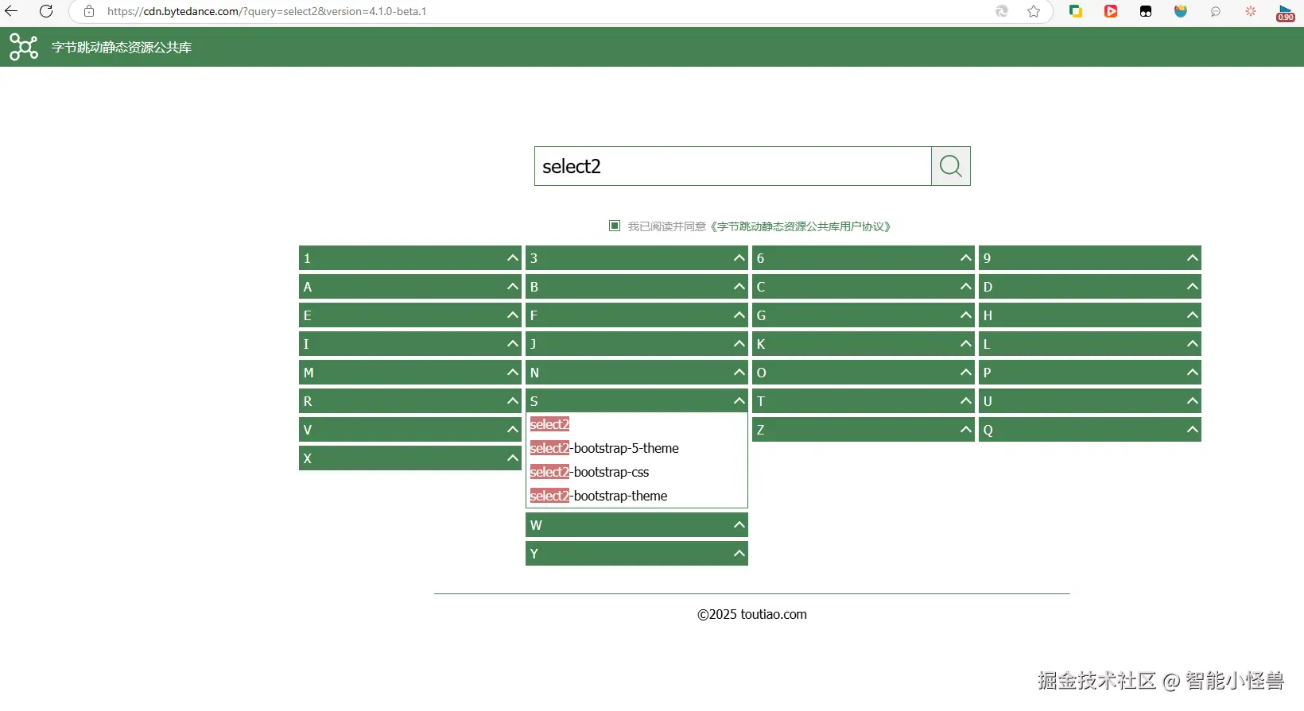
Task: Click the molecule logo in the green header
Action: pos(24,47)
